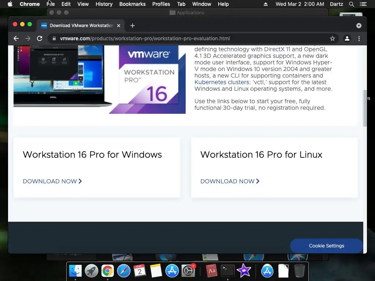Click the Workstation 16 Pro for Linux heading
Viewport: 375px width, 281px height.
click(261, 155)
